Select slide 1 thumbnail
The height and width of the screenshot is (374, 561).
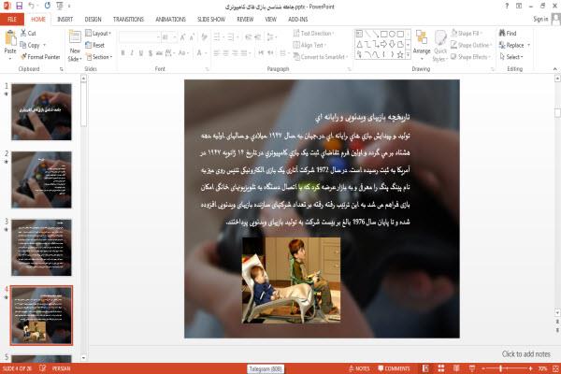pyautogui.click(x=41, y=111)
